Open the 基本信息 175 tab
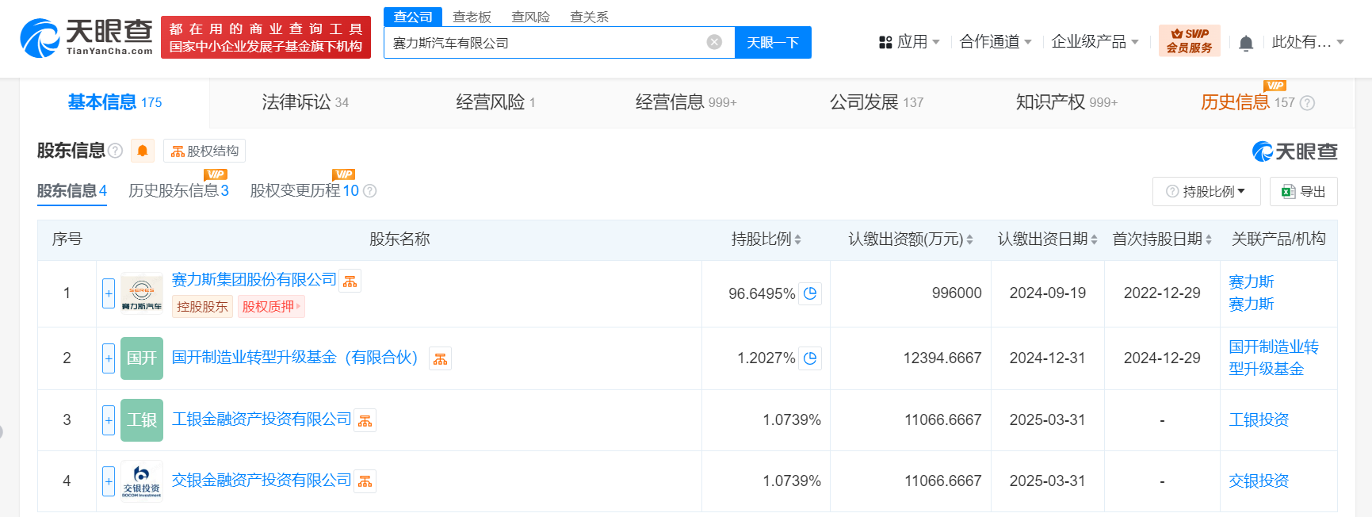Image resolution: width=1372 pixels, height=517 pixels. point(115,102)
